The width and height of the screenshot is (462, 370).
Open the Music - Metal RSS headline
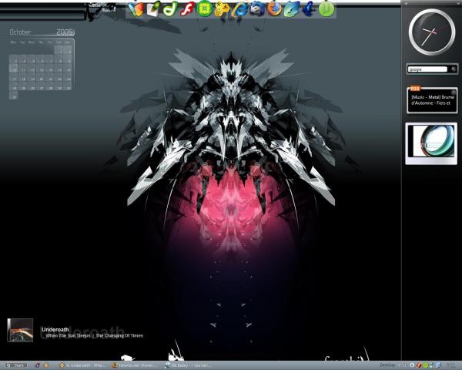point(432,100)
